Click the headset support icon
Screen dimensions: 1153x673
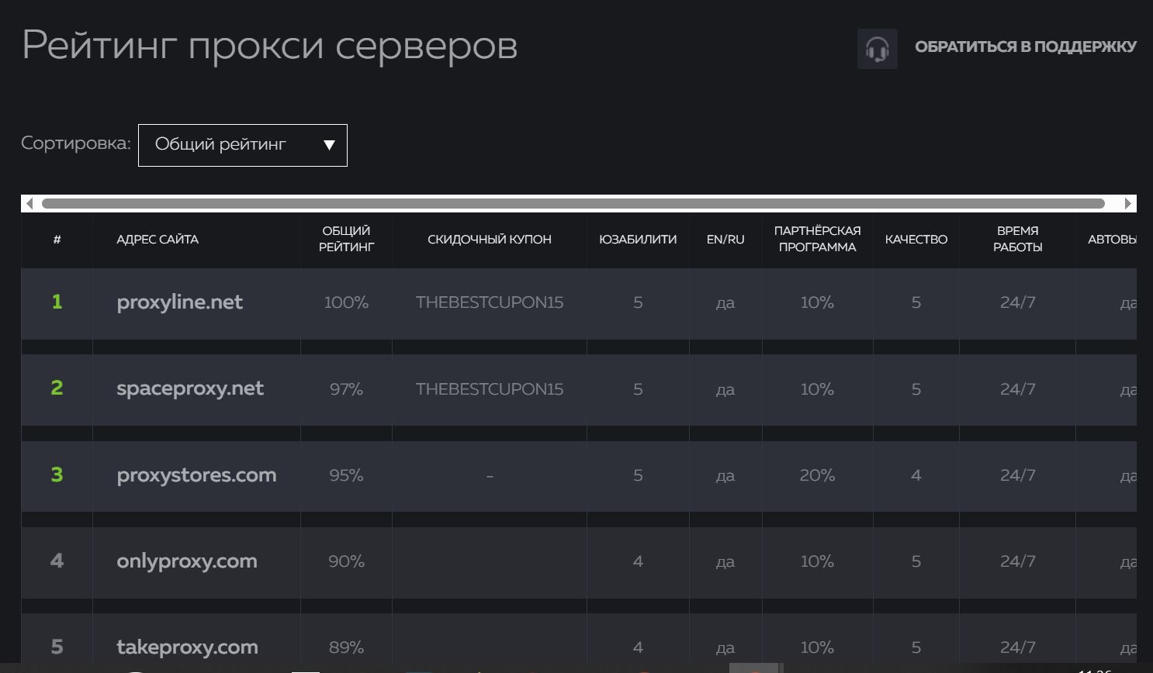click(877, 49)
